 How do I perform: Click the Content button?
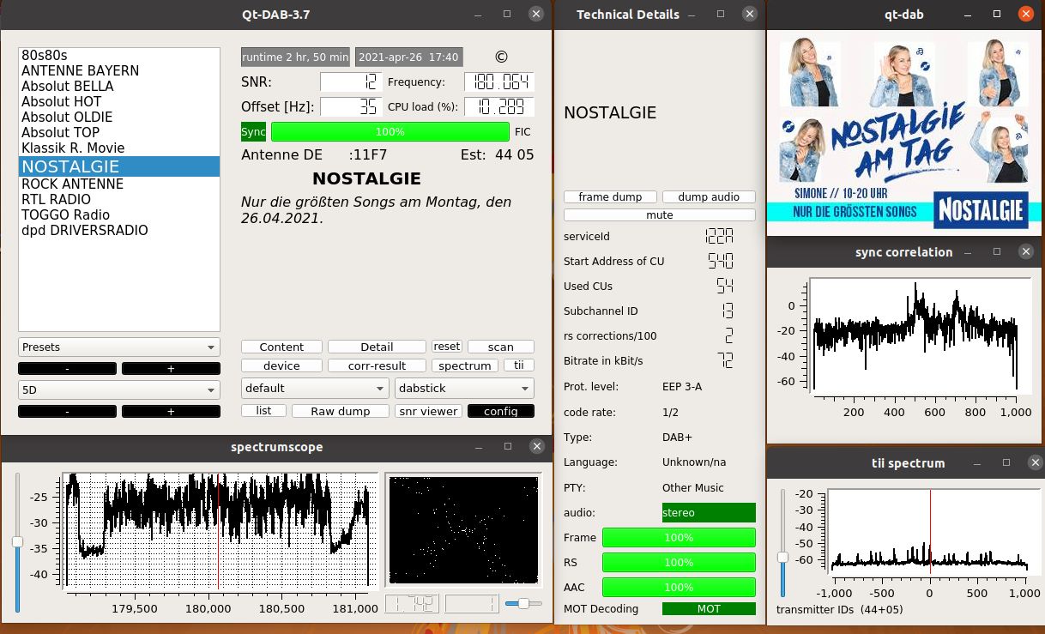click(x=281, y=347)
